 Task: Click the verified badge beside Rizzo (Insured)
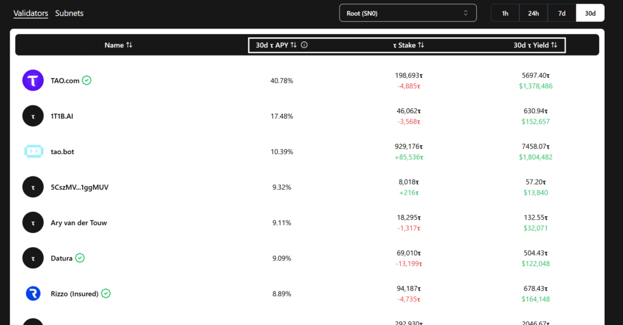pos(106,294)
